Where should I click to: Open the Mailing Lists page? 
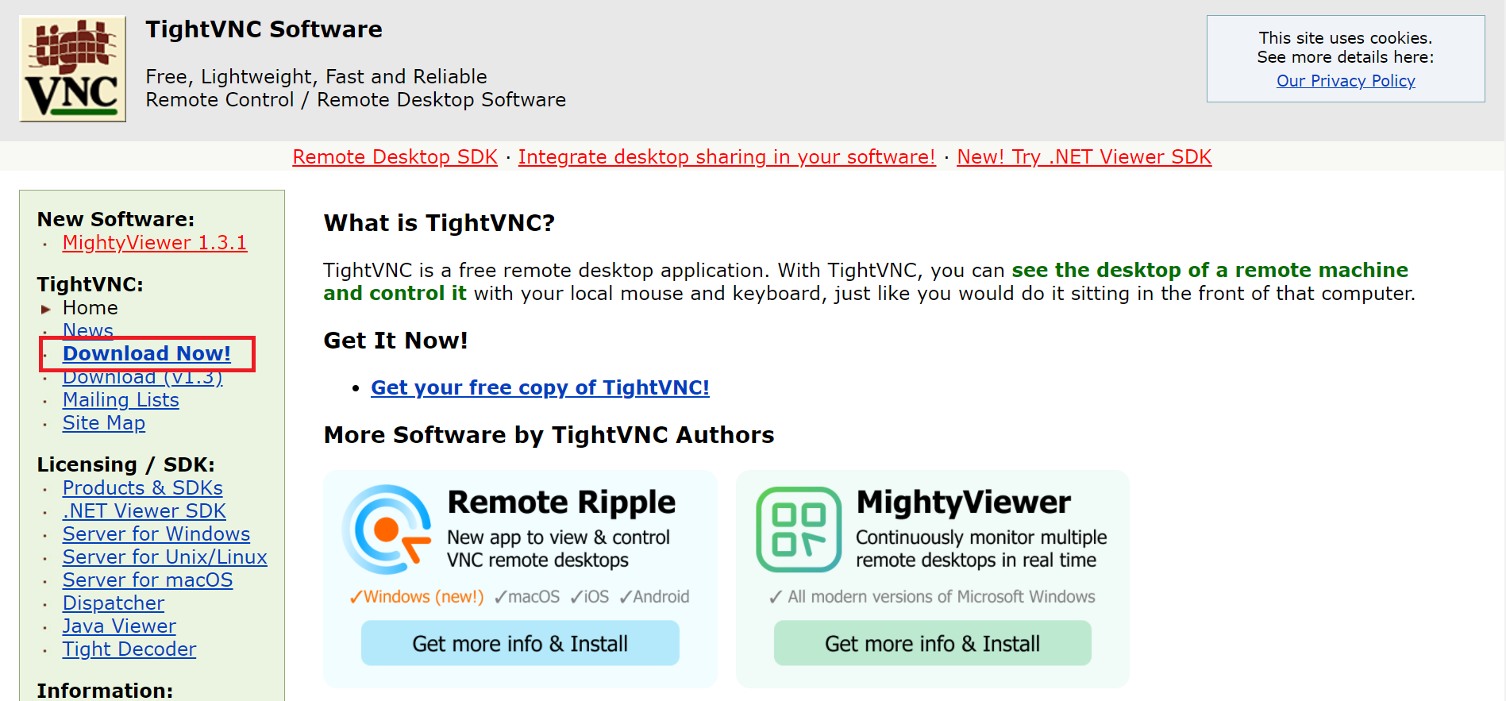[x=121, y=400]
